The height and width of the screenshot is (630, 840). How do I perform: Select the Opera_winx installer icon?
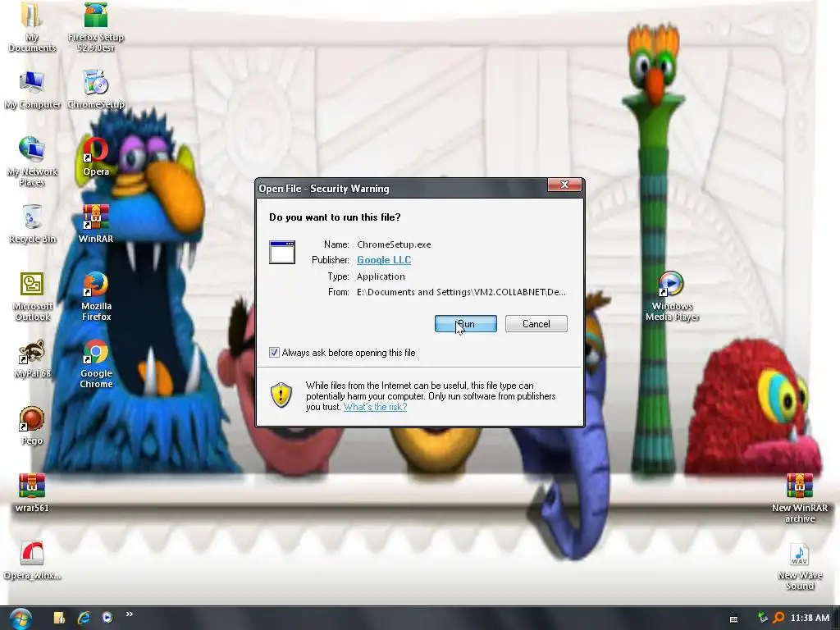(32, 560)
